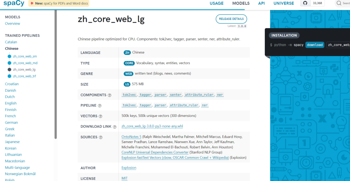This screenshot has width=350, height=181.
Task: Open the API navigation tab
Action: pyautogui.click(x=262, y=3)
